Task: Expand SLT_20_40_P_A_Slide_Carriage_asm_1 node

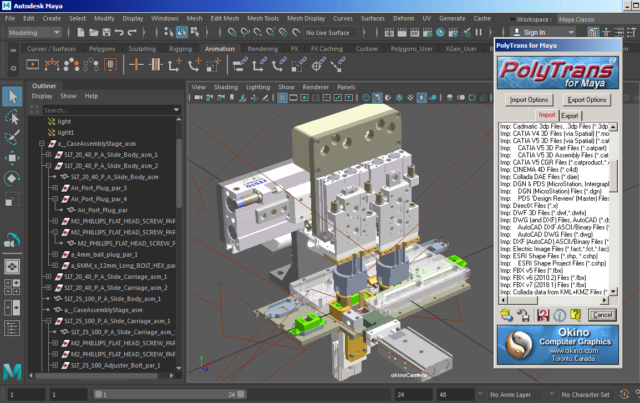Action: tap(48, 277)
